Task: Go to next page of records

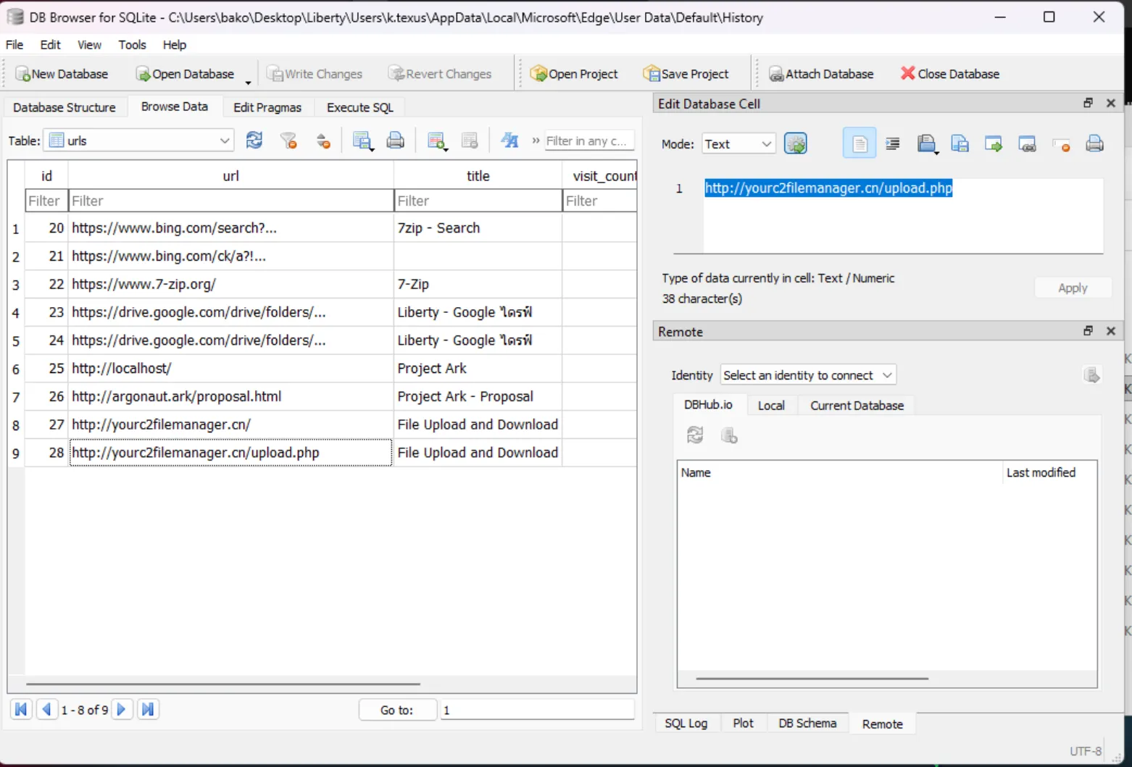Action: [122, 709]
